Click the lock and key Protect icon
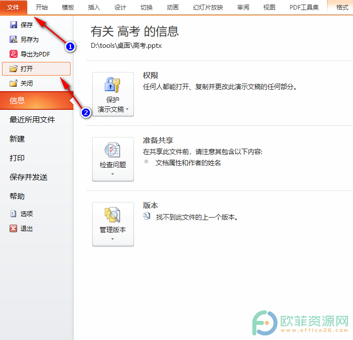This screenshot has width=353, height=340. tap(112, 85)
